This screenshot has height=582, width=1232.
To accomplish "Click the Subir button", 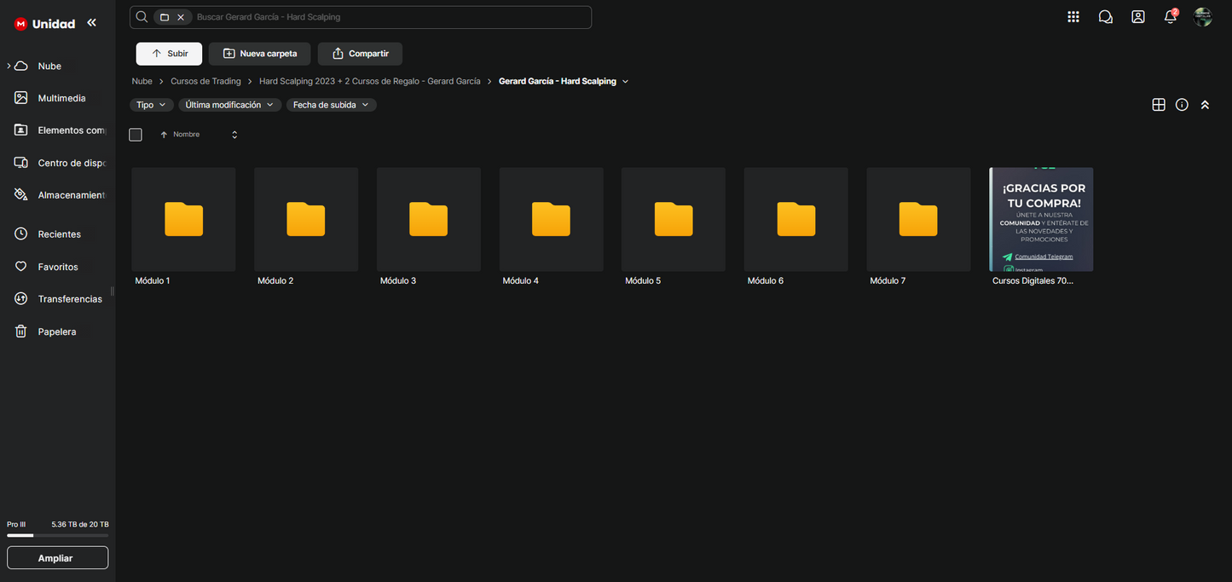I will (x=169, y=54).
